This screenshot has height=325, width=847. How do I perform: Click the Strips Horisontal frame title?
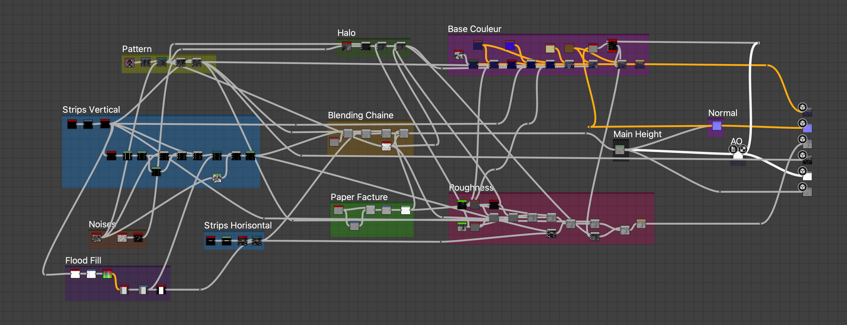tap(238, 225)
